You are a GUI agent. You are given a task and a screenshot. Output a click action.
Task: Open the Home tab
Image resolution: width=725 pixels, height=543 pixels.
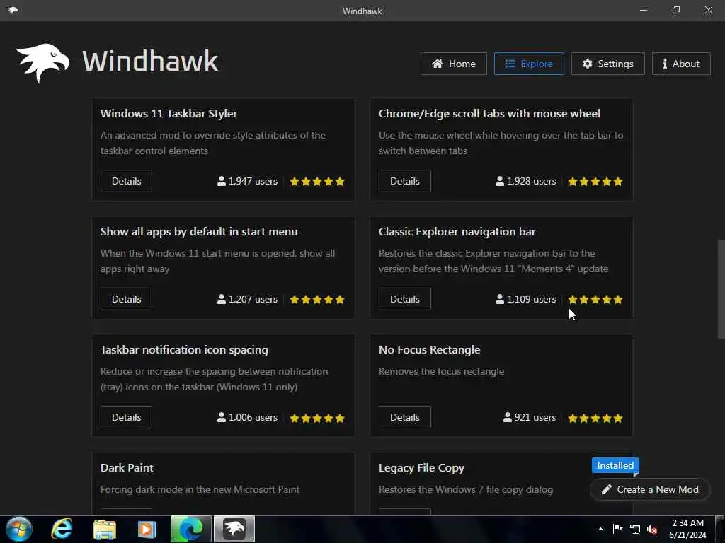pyautogui.click(x=454, y=64)
